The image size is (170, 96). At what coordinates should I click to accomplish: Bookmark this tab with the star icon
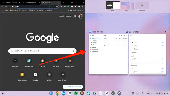(x=57, y=7)
